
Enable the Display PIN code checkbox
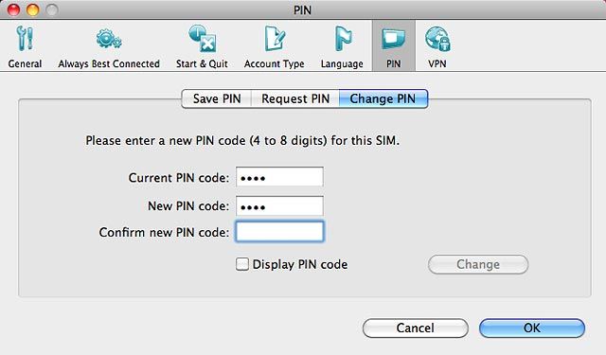click(x=242, y=264)
